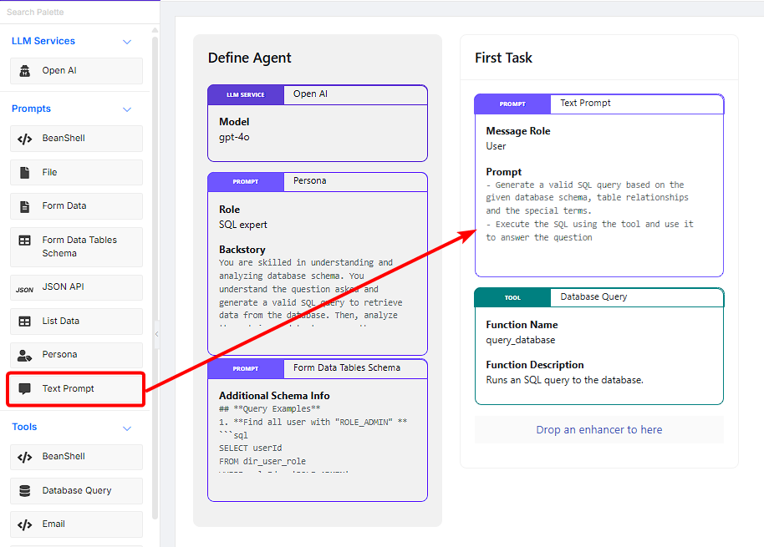764x547 pixels.
Task: Click the Database Query tool card header
Action: [599, 297]
